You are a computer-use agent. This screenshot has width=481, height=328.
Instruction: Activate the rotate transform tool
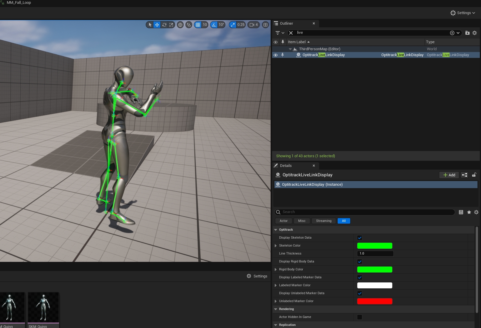164,25
